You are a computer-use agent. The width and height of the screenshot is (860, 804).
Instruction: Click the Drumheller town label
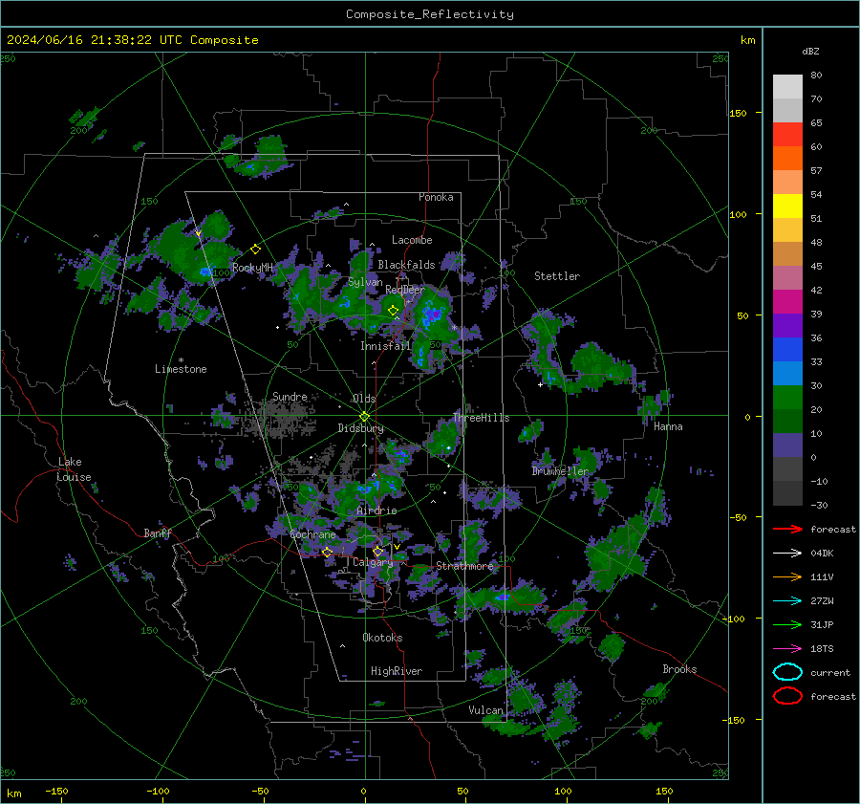560,471
